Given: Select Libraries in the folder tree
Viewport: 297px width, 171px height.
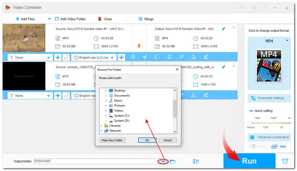Looking at the screenshot, I should 115,126.
